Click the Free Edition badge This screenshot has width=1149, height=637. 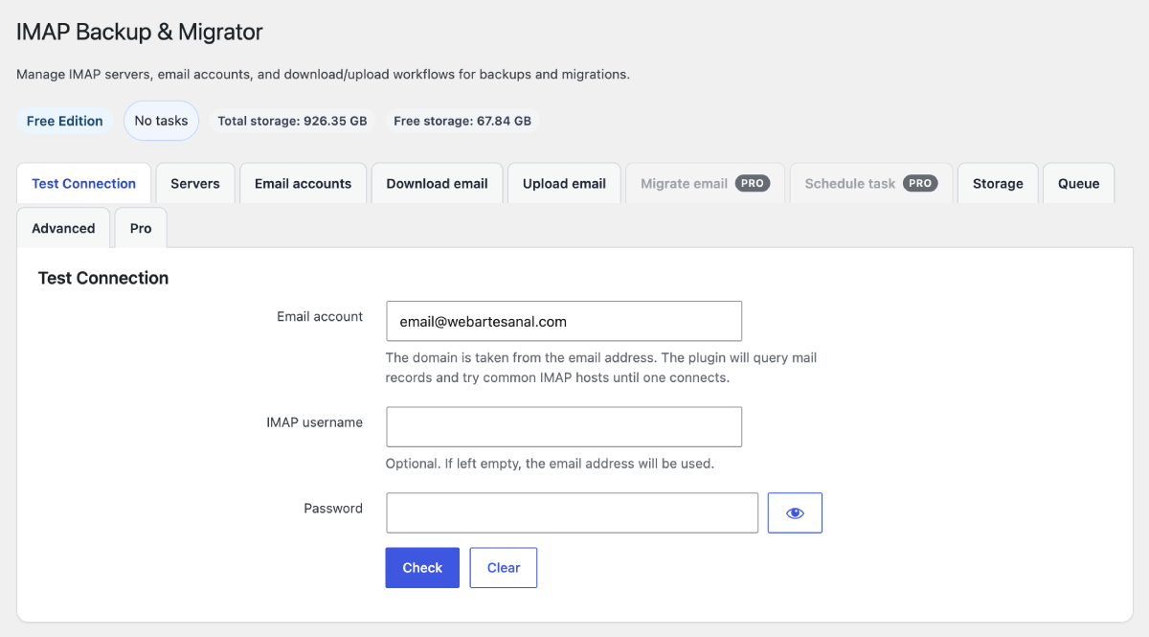pyautogui.click(x=65, y=121)
